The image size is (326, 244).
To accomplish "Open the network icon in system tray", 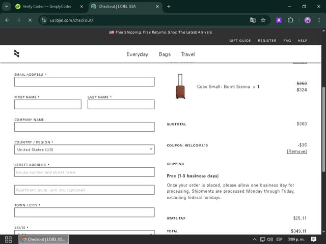I will 262,239.
